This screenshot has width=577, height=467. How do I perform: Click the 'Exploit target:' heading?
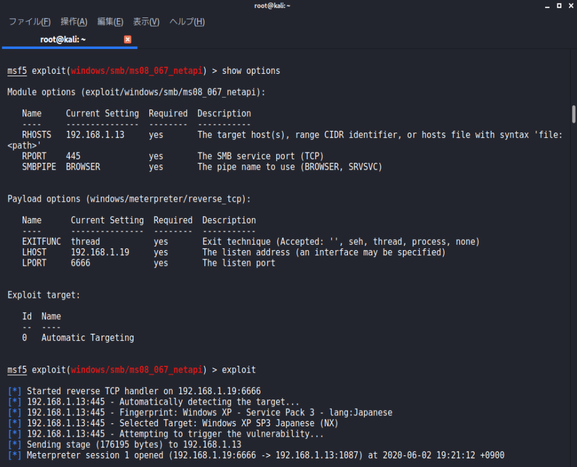[44, 295]
